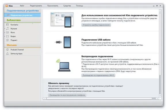This screenshot has height=110, width=167.
Task: Click the Подключение USB-кабеля heading
Action: click(x=96, y=40)
